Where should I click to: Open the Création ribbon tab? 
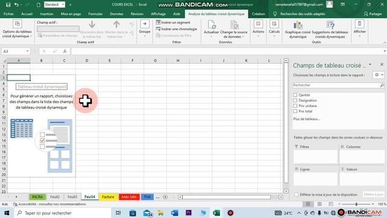coord(258,14)
